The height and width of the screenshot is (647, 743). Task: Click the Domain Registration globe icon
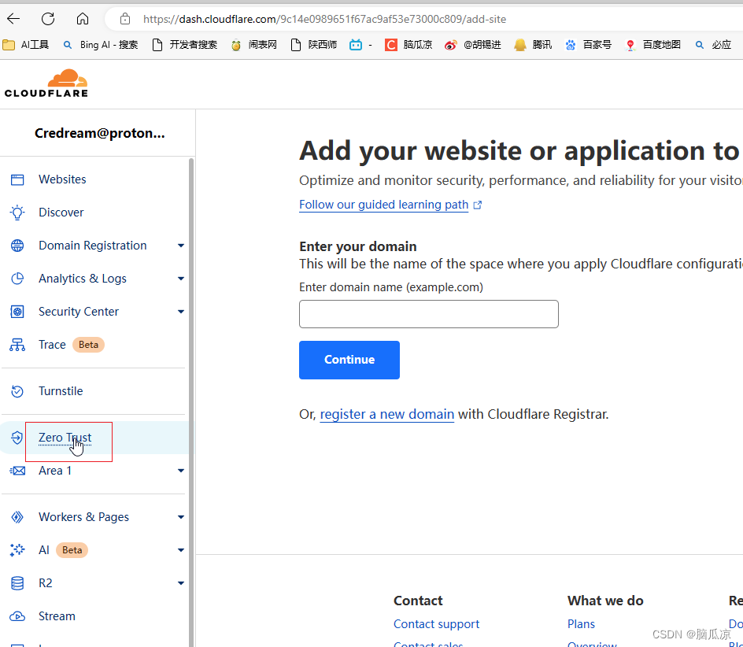(x=17, y=246)
